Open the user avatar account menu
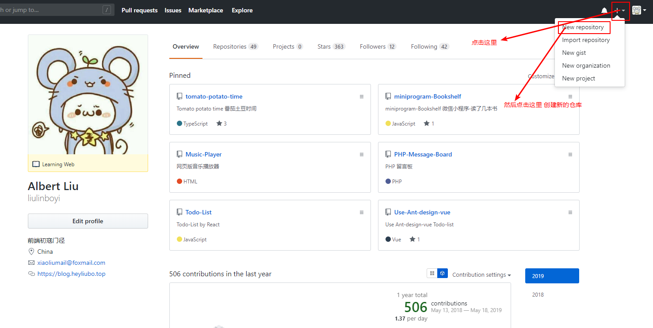 click(639, 11)
